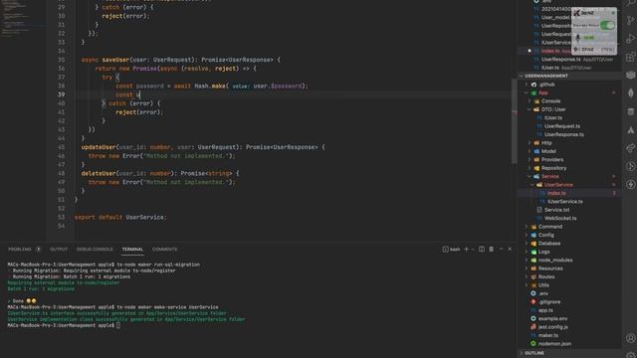637x358 pixels.
Task: Split the terminal panel
Action: pos(482,250)
